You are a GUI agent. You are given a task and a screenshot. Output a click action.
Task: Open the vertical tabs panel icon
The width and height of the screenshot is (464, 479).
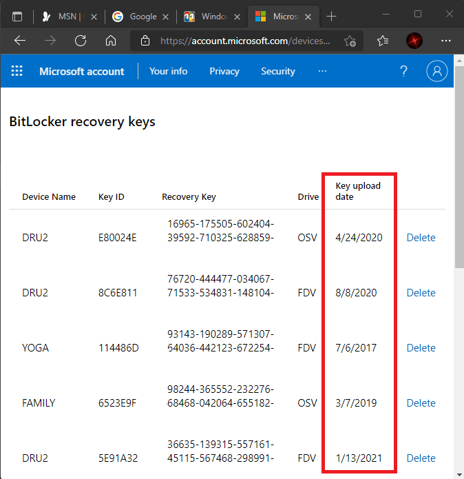(17, 17)
